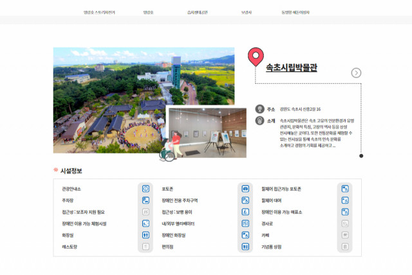Viewport: 412px width, 275px height.
Task: Click the 접근성 보행 용이 wheelchair icon
Action: (245, 212)
